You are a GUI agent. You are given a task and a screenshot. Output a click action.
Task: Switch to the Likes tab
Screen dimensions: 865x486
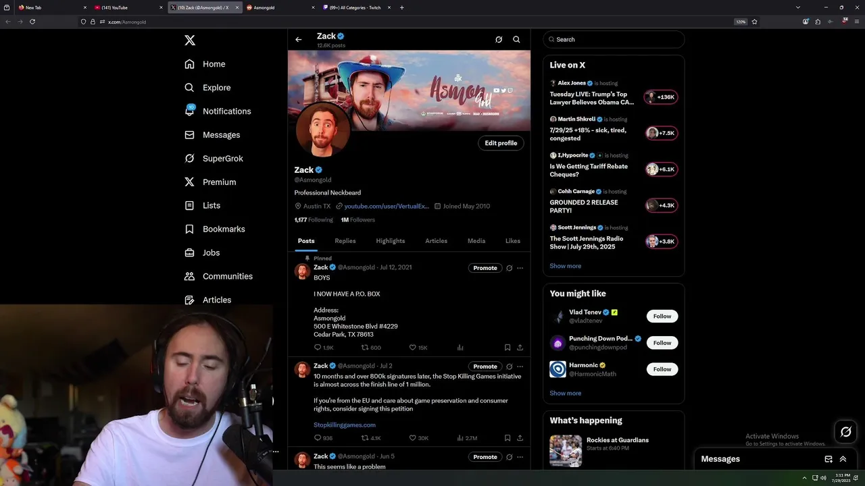513,241
